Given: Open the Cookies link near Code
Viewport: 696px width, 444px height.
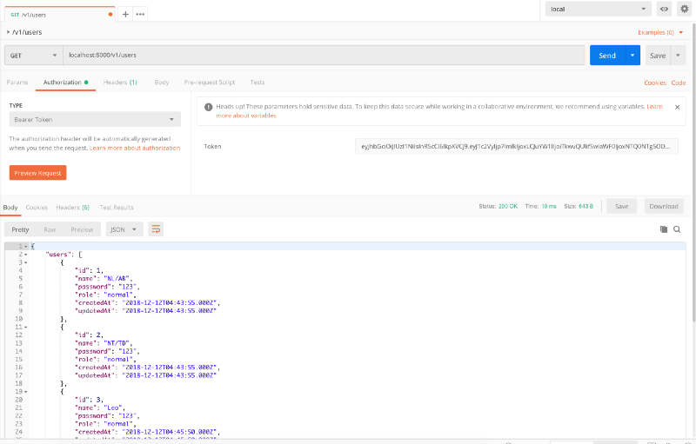Looking at the screenshot, I should 655,83.
